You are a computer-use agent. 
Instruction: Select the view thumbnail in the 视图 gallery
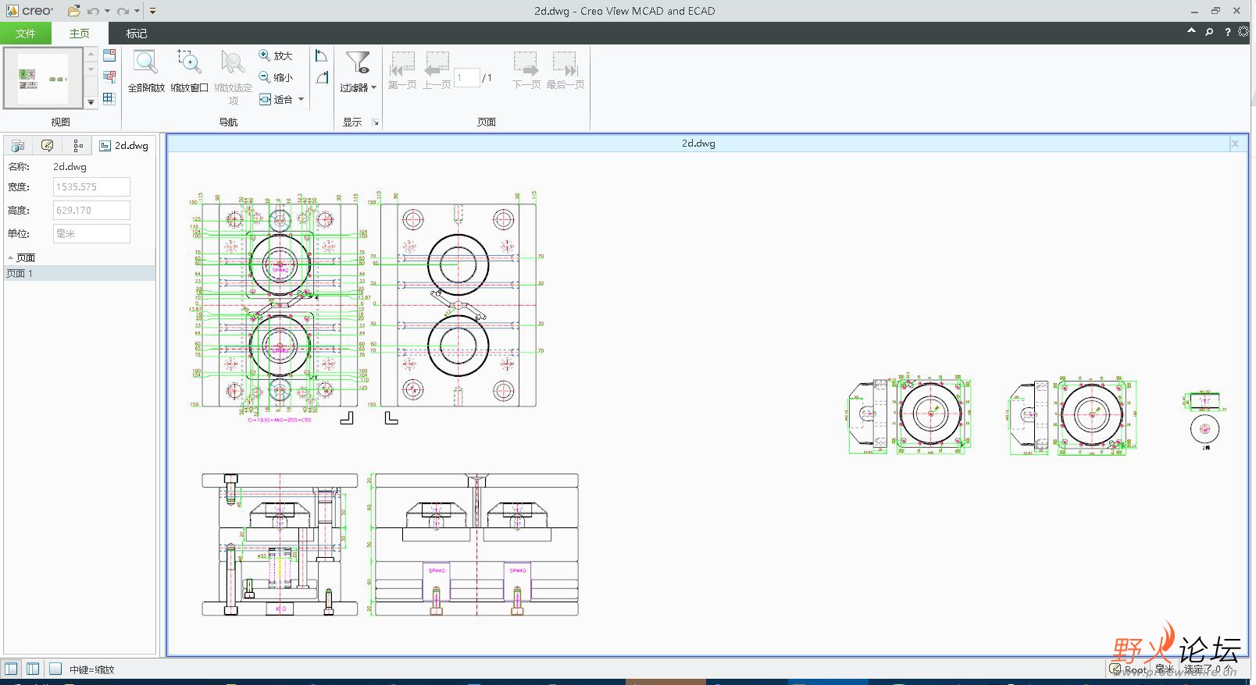[x=43, y=78]
